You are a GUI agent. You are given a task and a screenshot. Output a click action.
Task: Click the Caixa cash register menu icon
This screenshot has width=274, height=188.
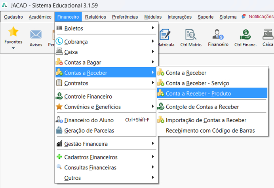click(x=59, y=52)
